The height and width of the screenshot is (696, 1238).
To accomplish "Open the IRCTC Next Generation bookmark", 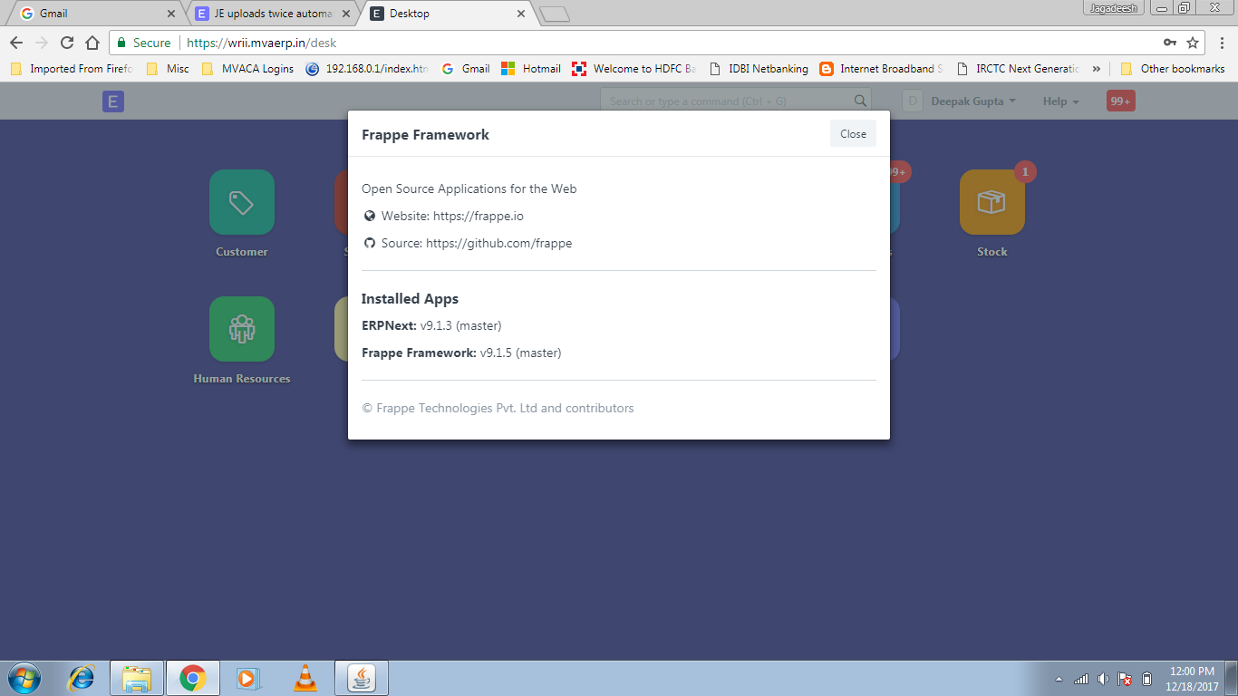I will (1019, 68).
